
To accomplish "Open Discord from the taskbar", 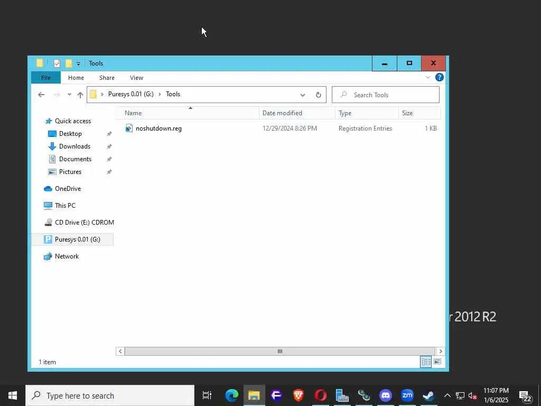I will coord(385,395).
